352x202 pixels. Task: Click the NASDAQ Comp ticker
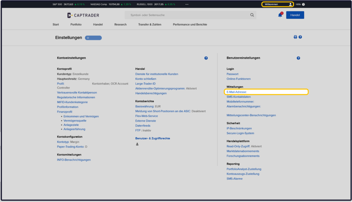[111, 4]
